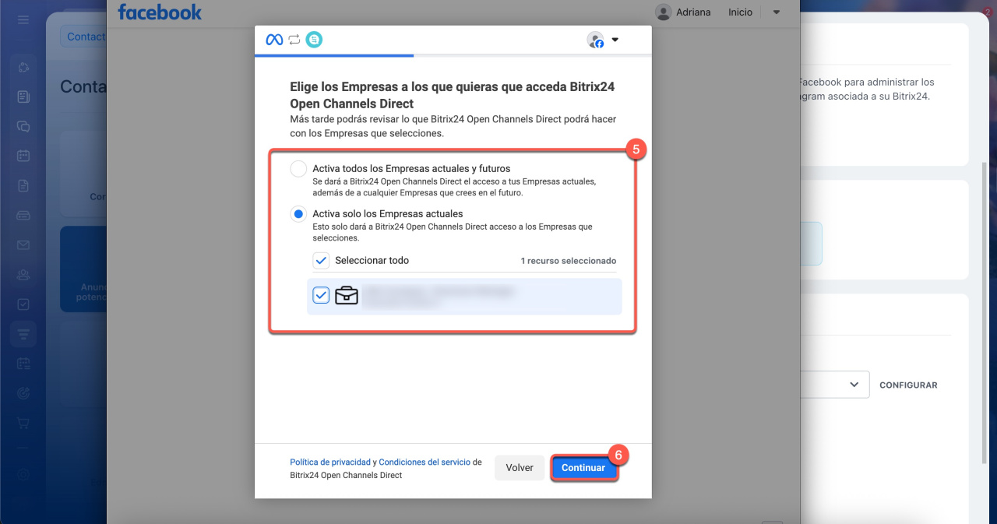Image resolution: width=997 pixels, height=524 pixels.
Task: Click the profile avatar with Facebook badge
Action: [x=596, y=40]
